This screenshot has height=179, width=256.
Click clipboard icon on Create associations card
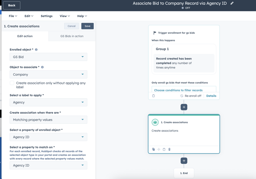coord(164,149)
